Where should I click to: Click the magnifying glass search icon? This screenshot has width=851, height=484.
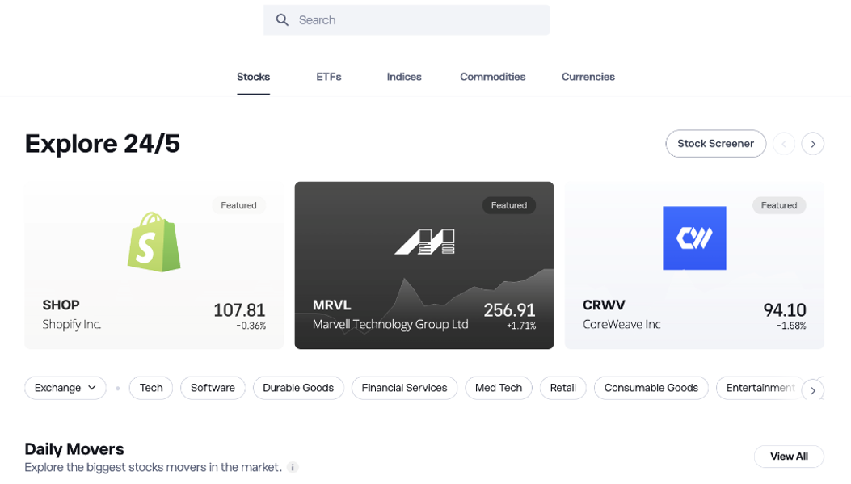click(x=282, y=20)
